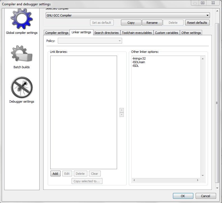The height and width of the screenshot is (203, 222).
Task: Switch to Toolchain executables tab
Action: [x=137, y=33]
